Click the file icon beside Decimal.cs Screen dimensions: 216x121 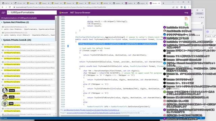pyautogui.click(x=3, y=74)
